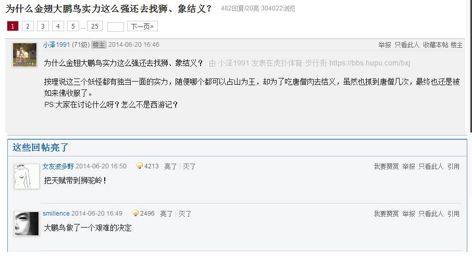Click 我要赞赏 on smillence's reply
472x265 pixels.
tap(386, 214)
